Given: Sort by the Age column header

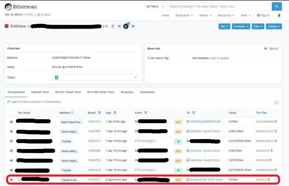Looking at the screenshot, I should pos(109,113).
